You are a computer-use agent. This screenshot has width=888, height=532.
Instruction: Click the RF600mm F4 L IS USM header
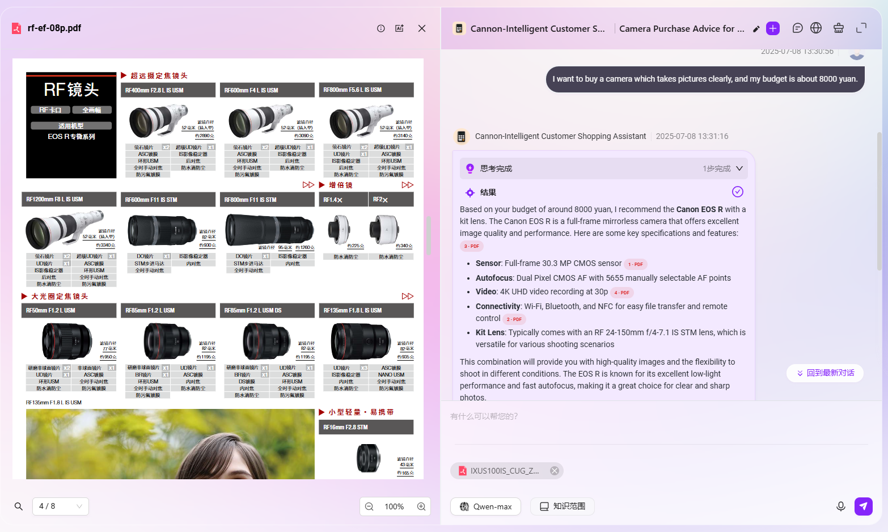(267, 90)
